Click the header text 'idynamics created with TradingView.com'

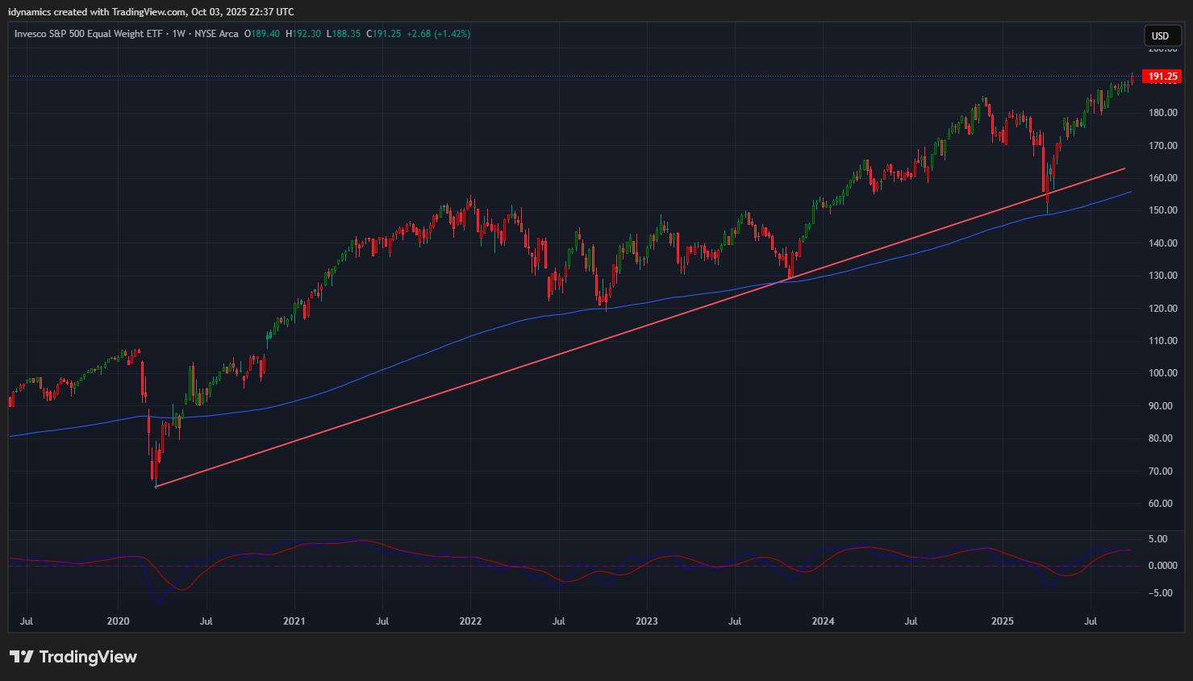click(97, 12)
